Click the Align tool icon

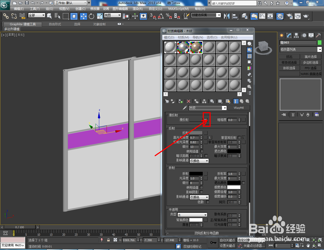(x=235, y=16)
